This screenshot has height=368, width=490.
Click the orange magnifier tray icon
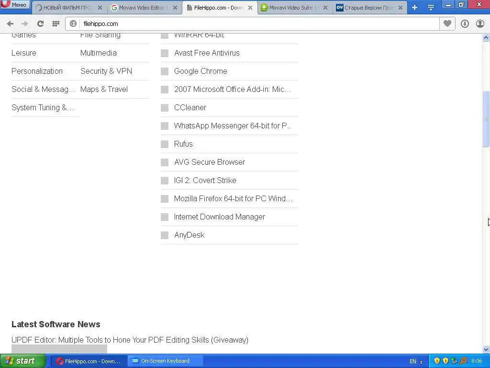(x=463, y=361)
